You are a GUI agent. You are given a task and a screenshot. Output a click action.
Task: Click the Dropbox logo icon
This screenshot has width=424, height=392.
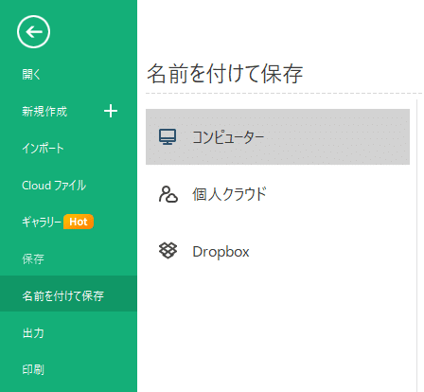pyautogui.click(x=168, y=251)
